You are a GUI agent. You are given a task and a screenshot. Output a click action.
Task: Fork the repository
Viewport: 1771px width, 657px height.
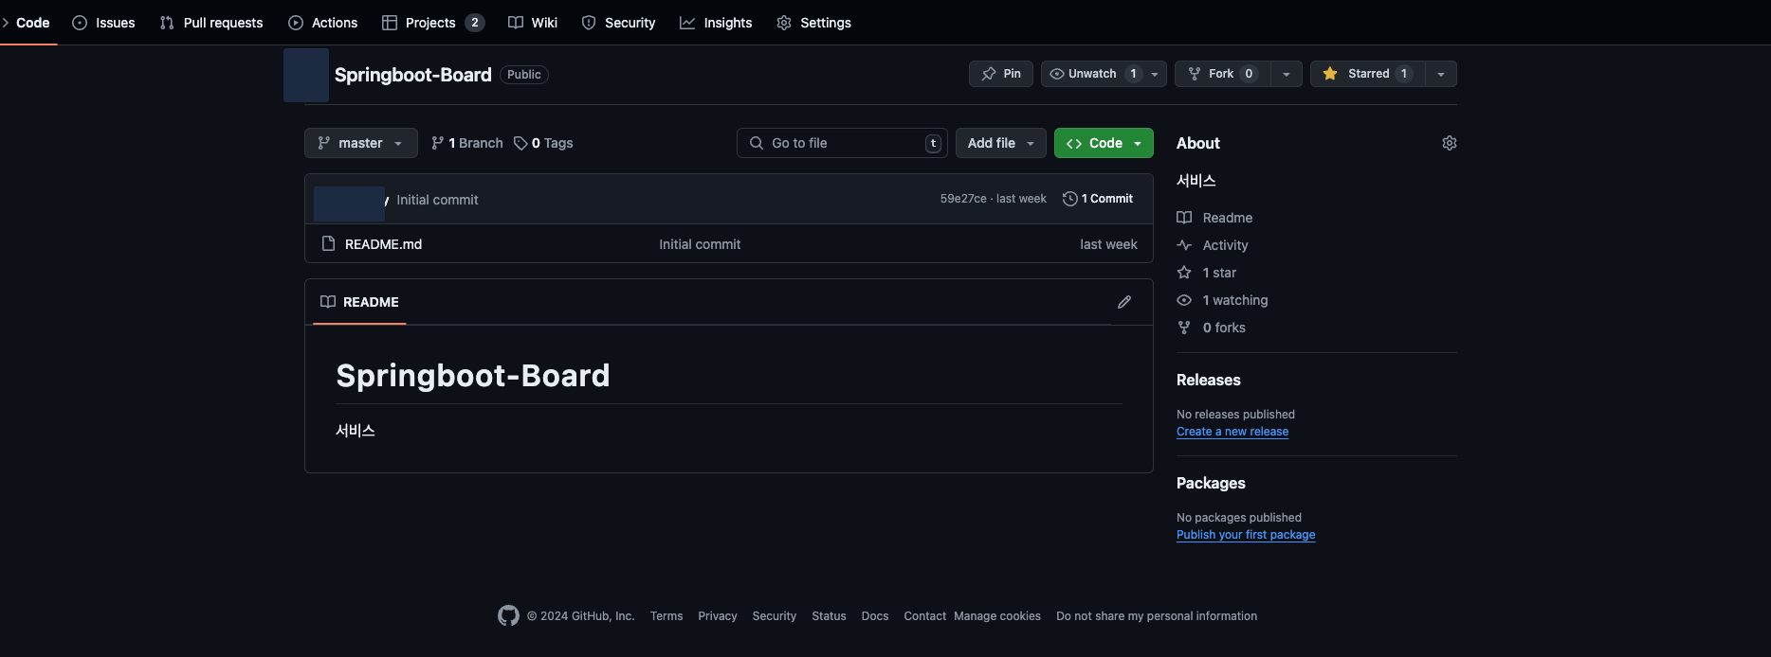1222,74
